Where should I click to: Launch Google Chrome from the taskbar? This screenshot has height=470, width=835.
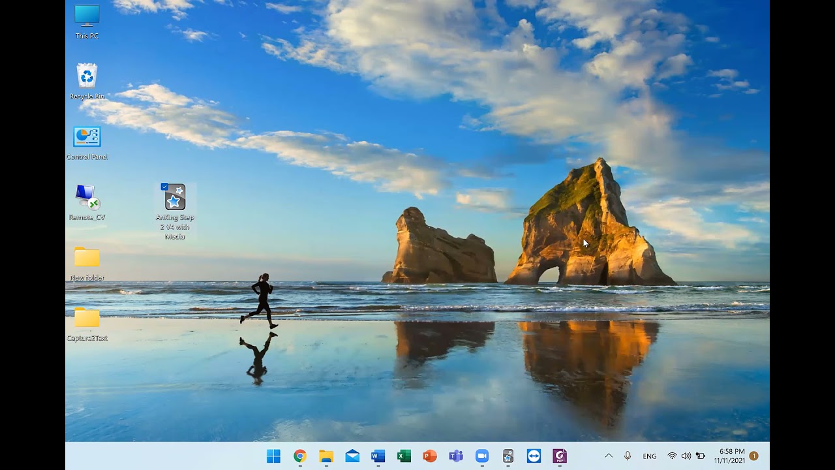coord(300,456)
